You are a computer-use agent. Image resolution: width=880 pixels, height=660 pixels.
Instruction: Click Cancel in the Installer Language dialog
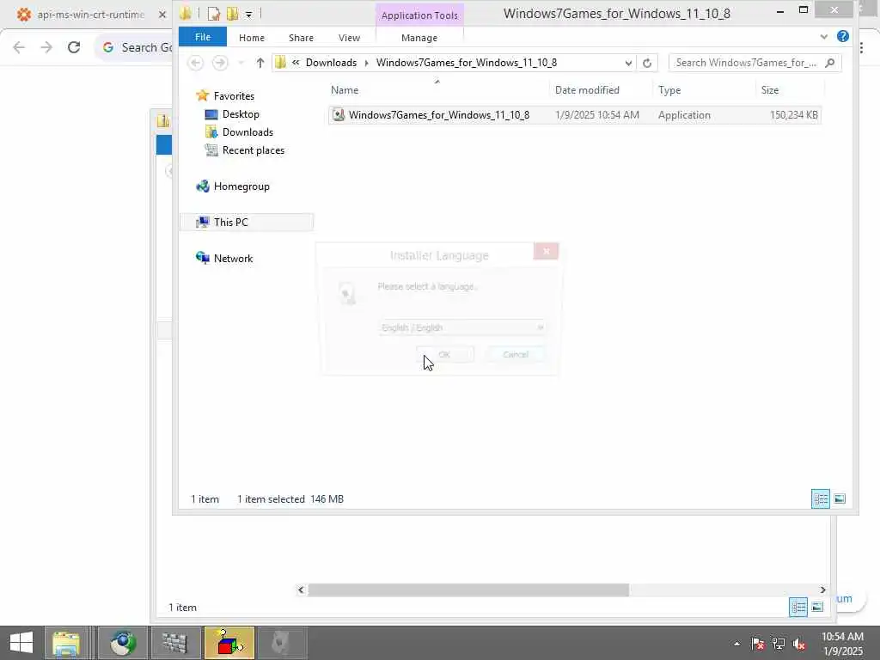(x=516, y=355)
